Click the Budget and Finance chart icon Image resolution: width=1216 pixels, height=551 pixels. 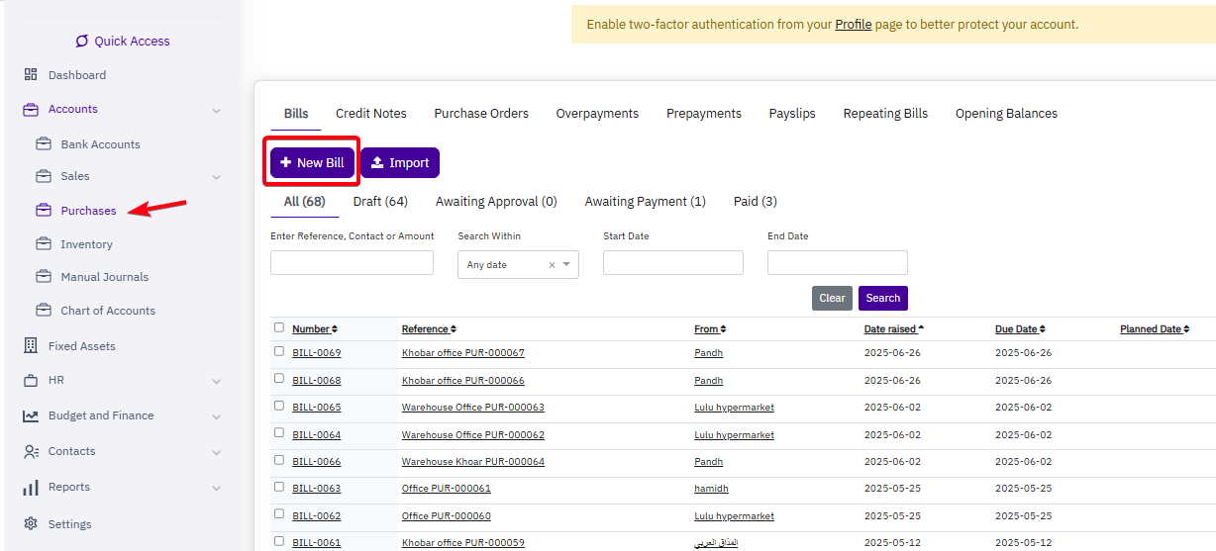[31, 415]
